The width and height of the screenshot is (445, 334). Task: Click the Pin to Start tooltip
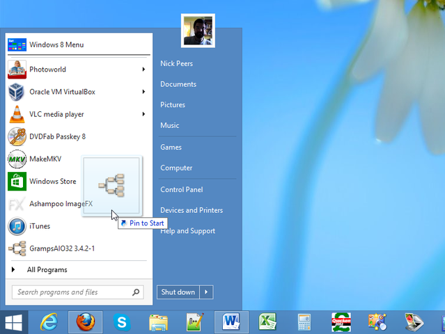point(143,223)
